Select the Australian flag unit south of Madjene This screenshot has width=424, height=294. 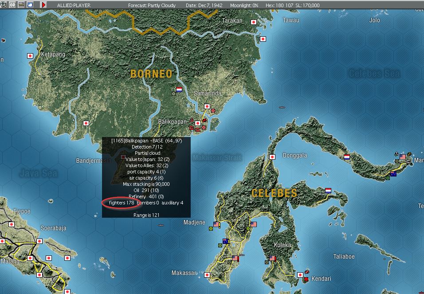pyautogui.click(x=225, y=241)
